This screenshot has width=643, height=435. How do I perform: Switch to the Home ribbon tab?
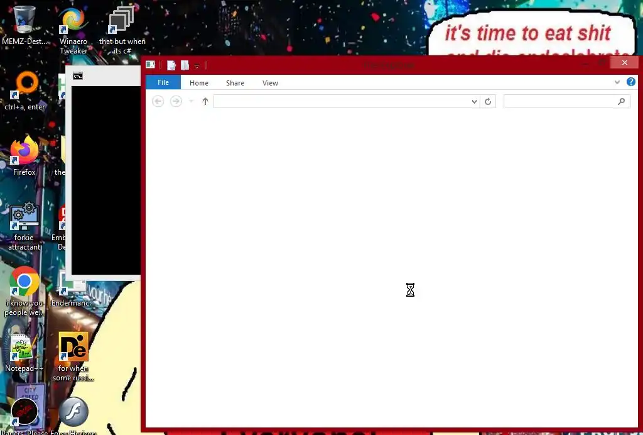[x=199, y=83]
